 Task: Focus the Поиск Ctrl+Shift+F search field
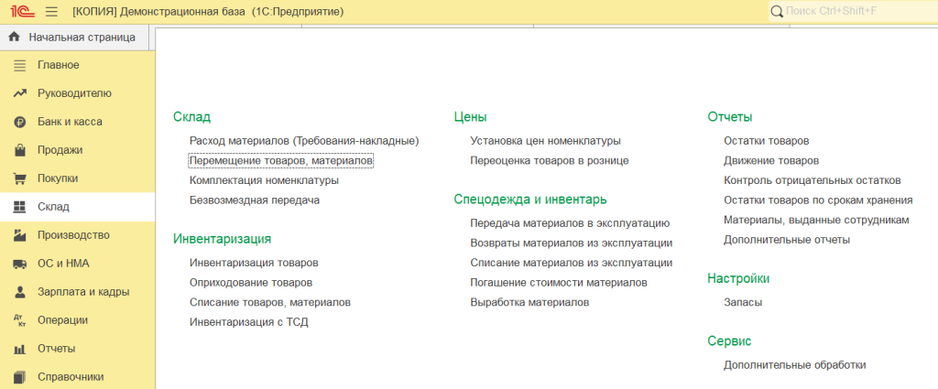click(x=853, y=11)
